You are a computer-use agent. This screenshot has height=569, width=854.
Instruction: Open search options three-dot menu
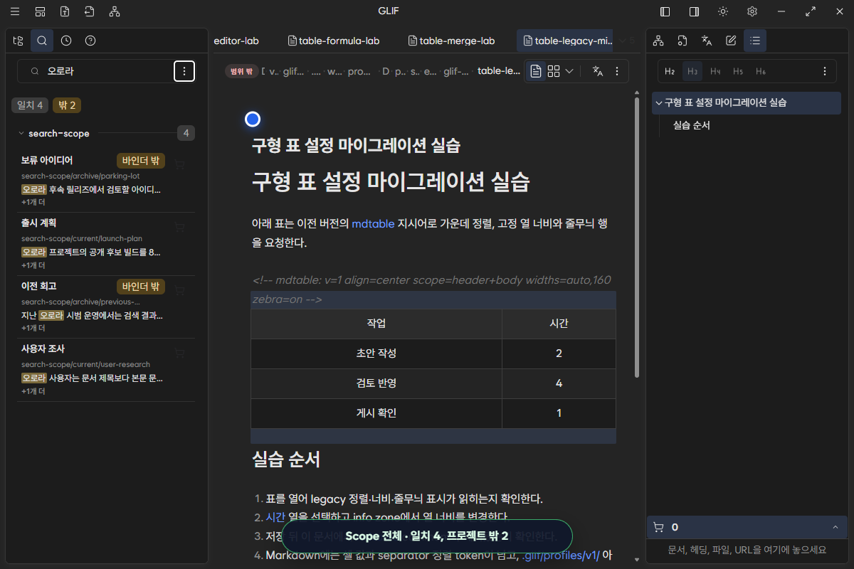(x=184, y=71)
